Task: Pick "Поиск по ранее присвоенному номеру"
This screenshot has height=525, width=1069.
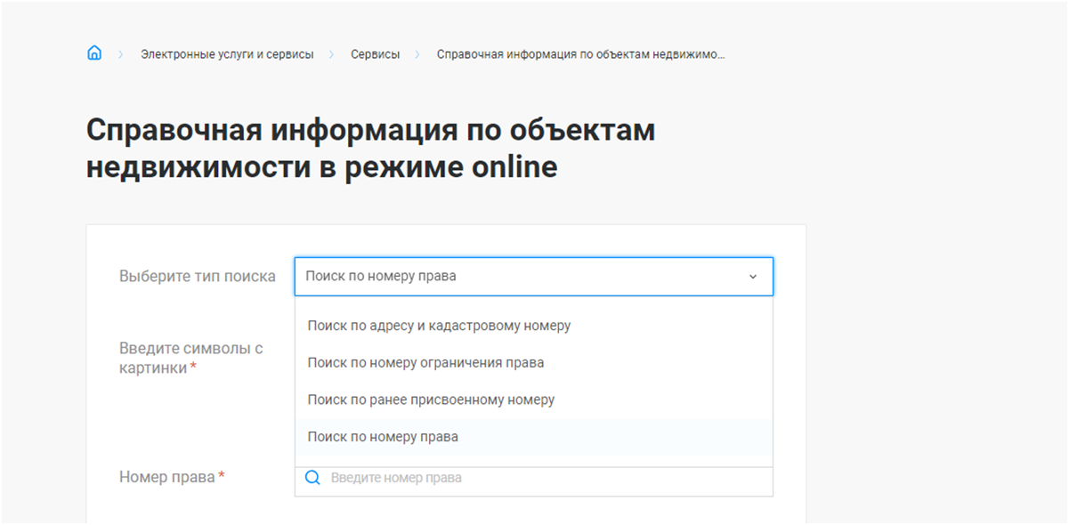Action: (x=431, y=400)
